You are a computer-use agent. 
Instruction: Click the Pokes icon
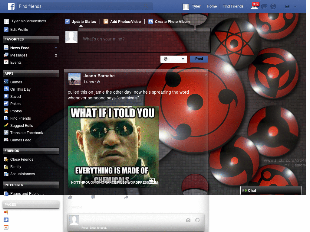point(6,104)
